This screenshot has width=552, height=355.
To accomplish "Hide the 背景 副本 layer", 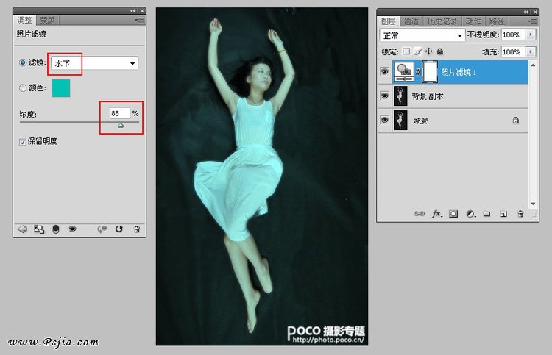I will (385, 96).
